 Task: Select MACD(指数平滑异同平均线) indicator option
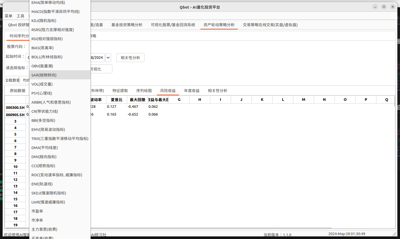(x=55, y=11)
